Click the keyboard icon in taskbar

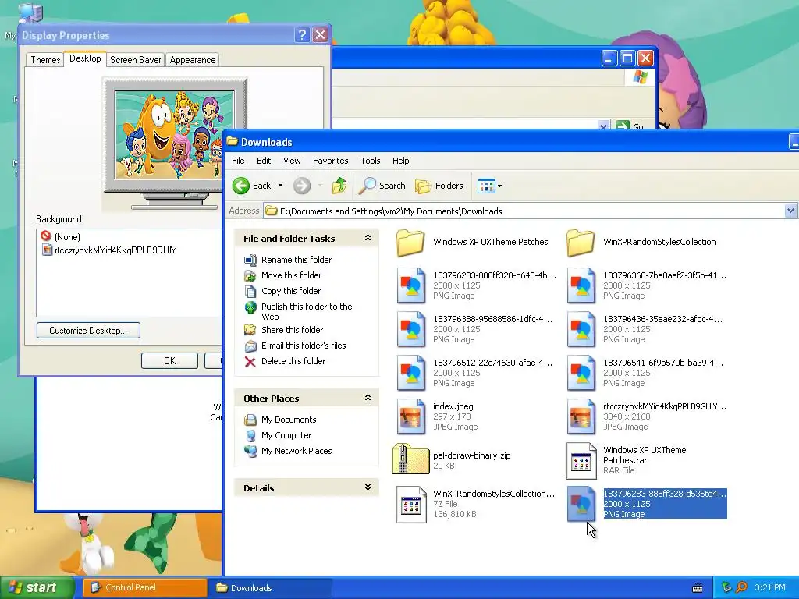click(698, 588)
